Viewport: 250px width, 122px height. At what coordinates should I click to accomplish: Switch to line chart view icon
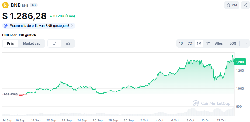54,43
